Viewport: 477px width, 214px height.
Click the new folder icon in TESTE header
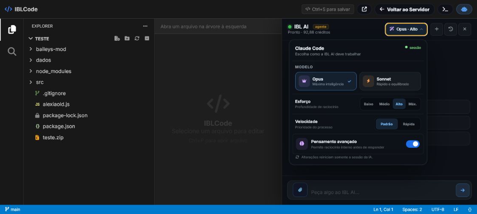pyautogui.click(x=127, y=38)
